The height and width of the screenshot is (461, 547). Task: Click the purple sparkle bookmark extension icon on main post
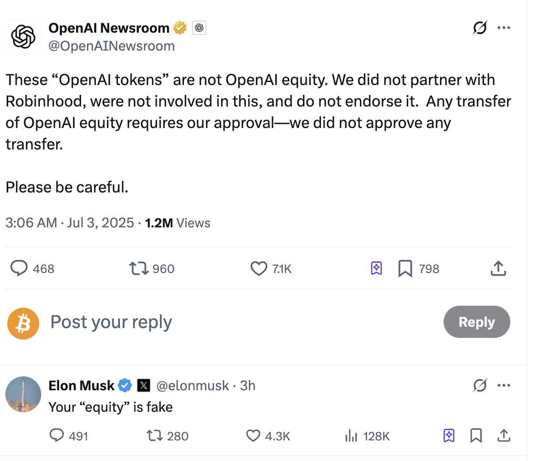coord(376,269)
